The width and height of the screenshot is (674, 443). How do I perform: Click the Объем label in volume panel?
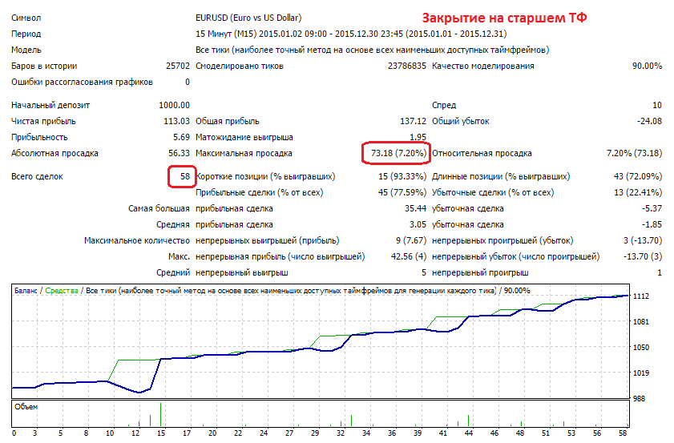click(x=26, y=406)
